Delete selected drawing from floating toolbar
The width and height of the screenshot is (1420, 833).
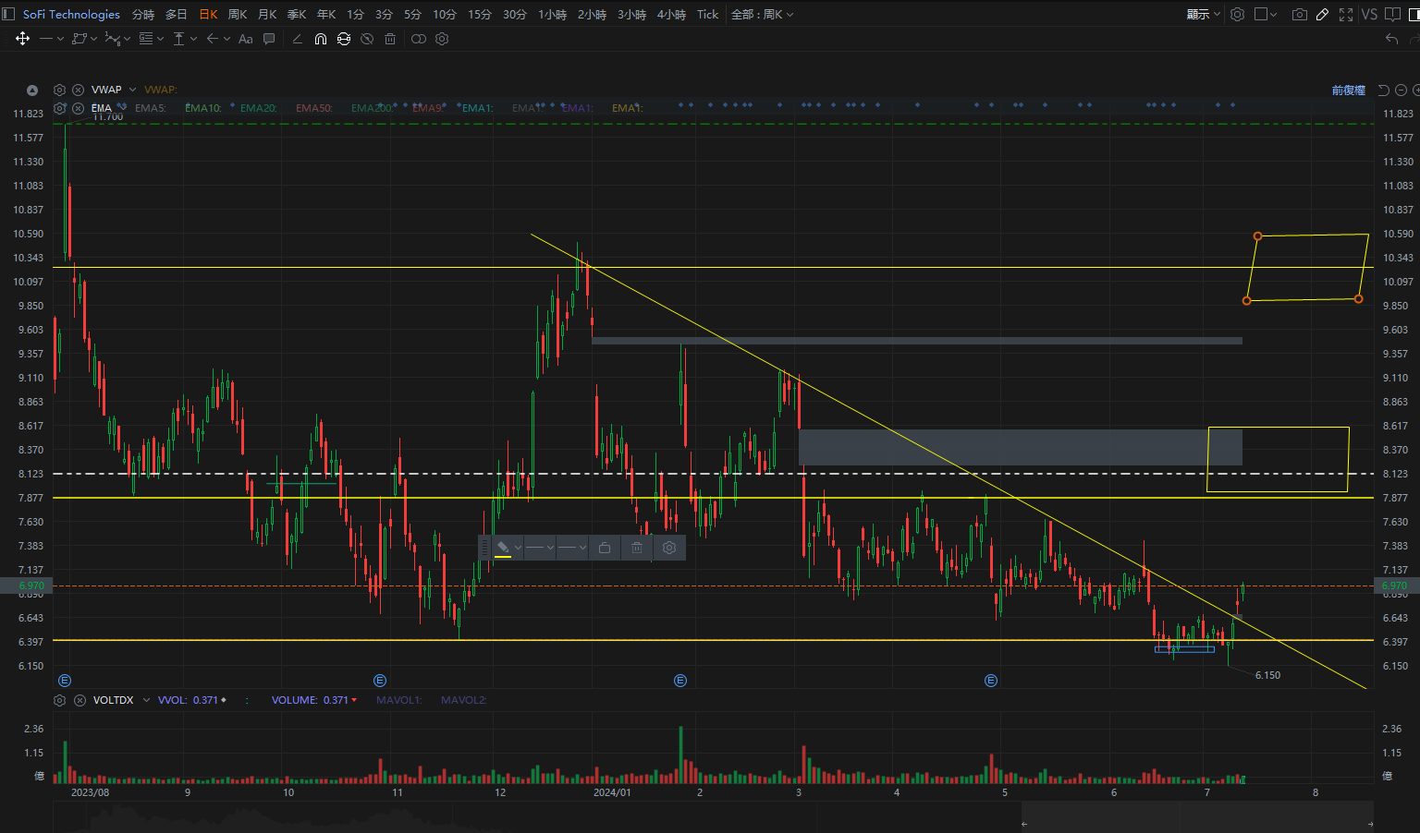tap(637, 548)
